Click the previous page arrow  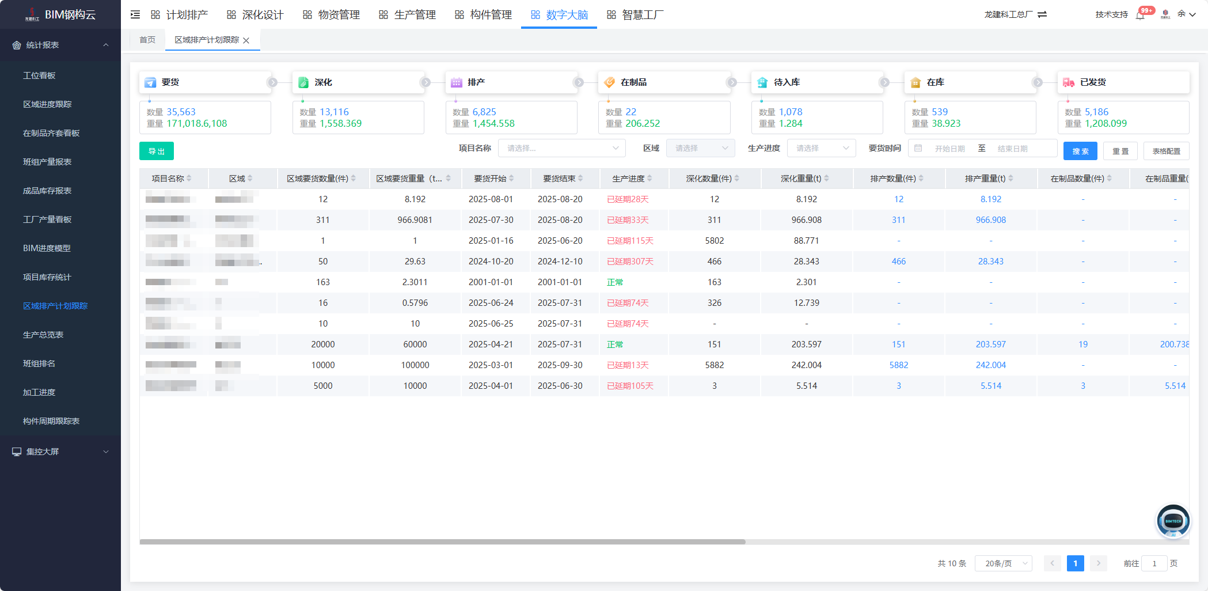click(x=1053, y=563)
